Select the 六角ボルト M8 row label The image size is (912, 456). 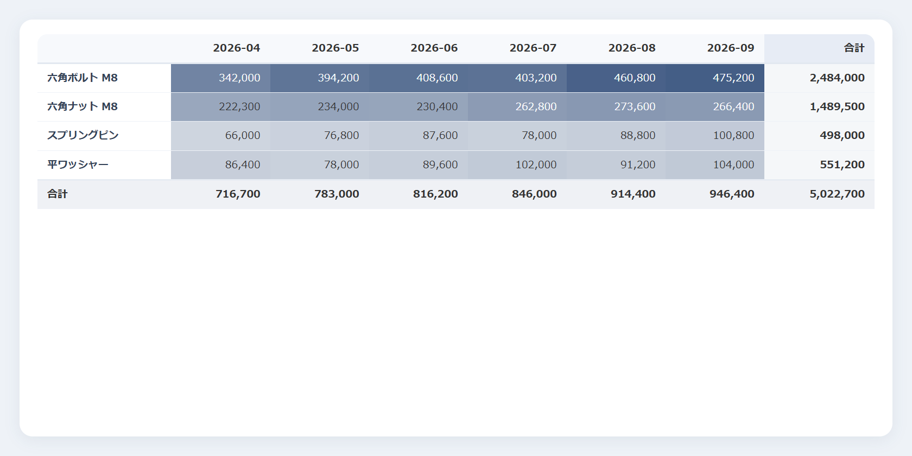[104, 78]
